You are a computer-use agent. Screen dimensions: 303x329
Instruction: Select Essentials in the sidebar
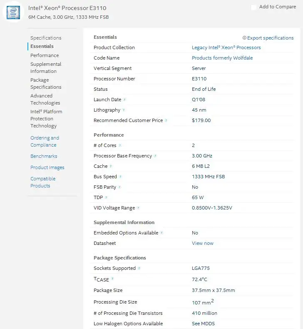click(42, 46)
